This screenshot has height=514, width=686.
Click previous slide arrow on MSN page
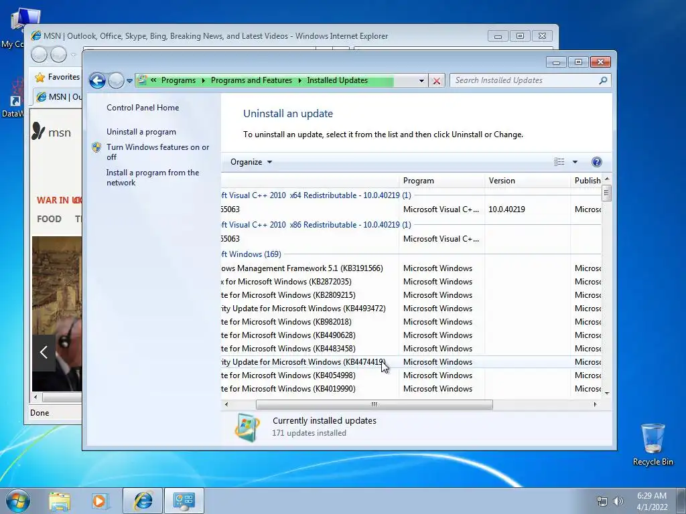tap(44, 352)
